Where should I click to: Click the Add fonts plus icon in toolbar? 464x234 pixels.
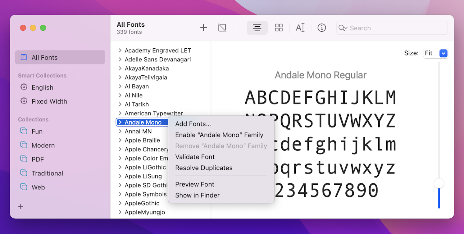tap(203, 28)
